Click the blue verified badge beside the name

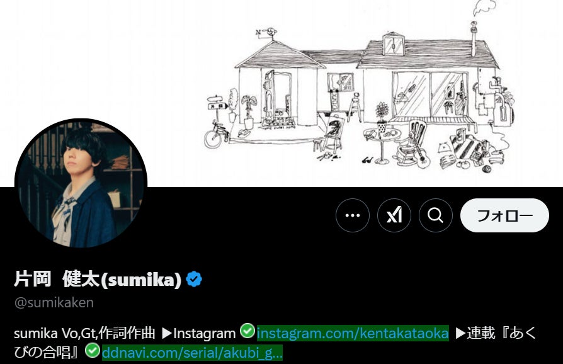(x=194, y=279)
